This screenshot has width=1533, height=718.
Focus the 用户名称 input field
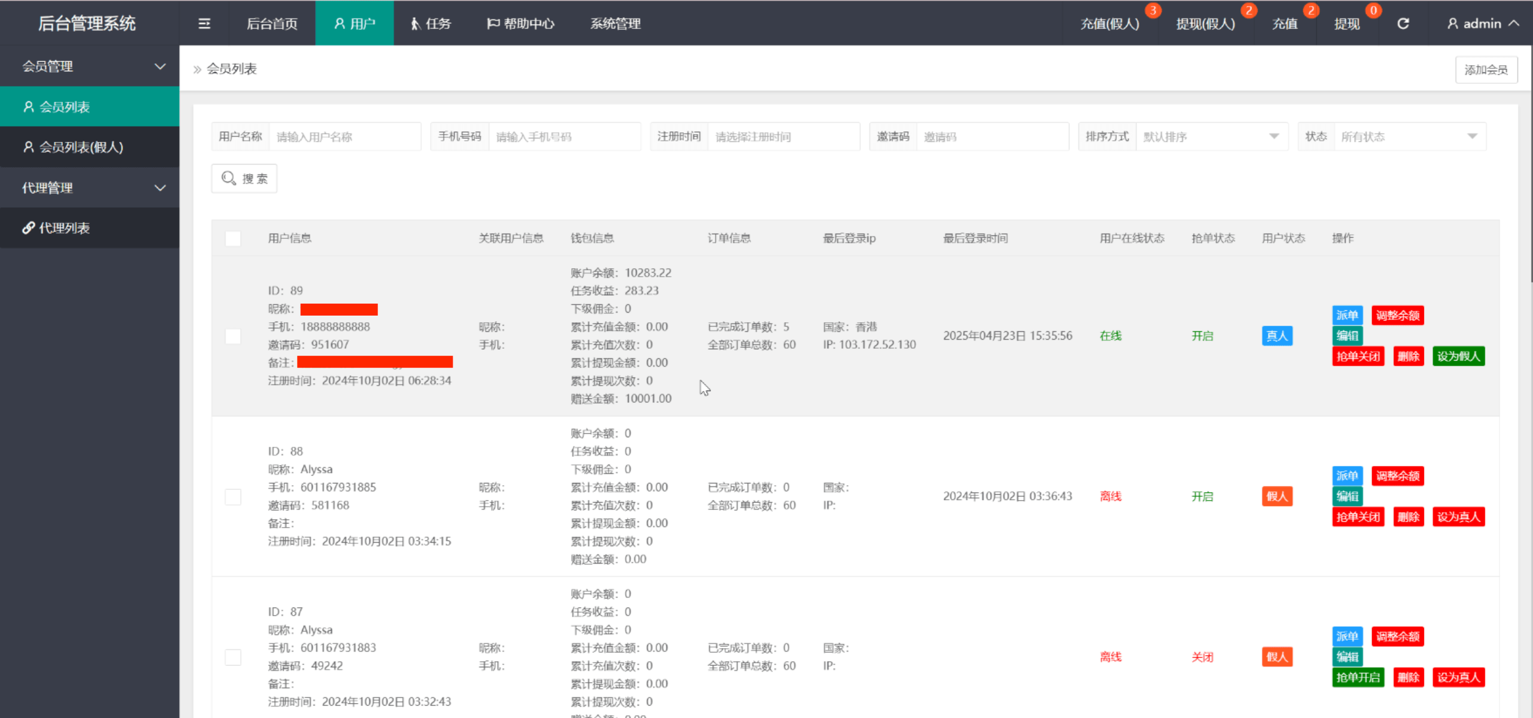pyautogui.click(x=344, y=137)
